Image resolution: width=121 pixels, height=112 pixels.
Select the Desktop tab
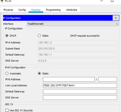[x=36, y=10]
